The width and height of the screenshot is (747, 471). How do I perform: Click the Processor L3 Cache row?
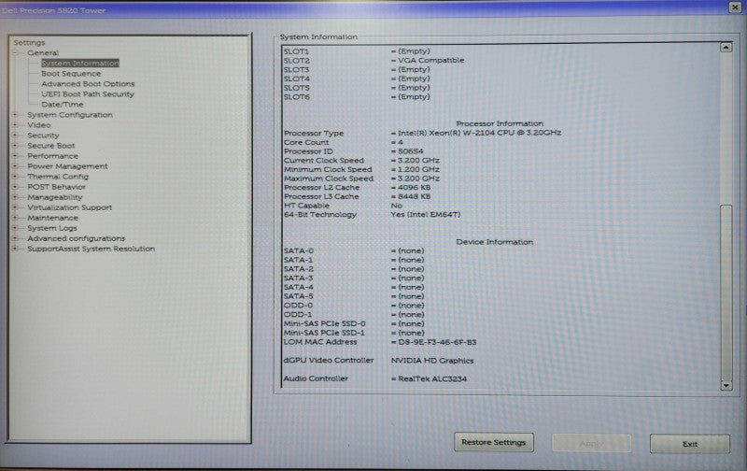(x=358, y=196)
